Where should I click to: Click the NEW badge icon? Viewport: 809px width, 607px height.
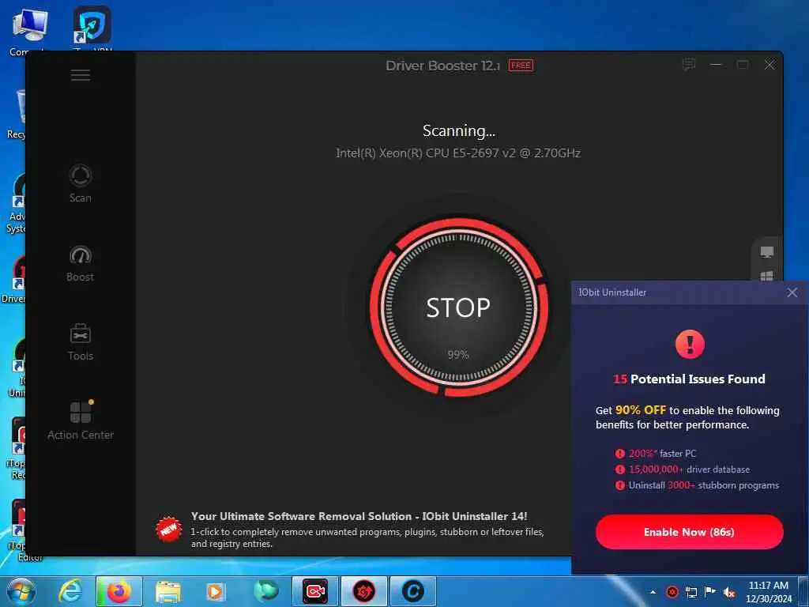(x=169, y=530)
